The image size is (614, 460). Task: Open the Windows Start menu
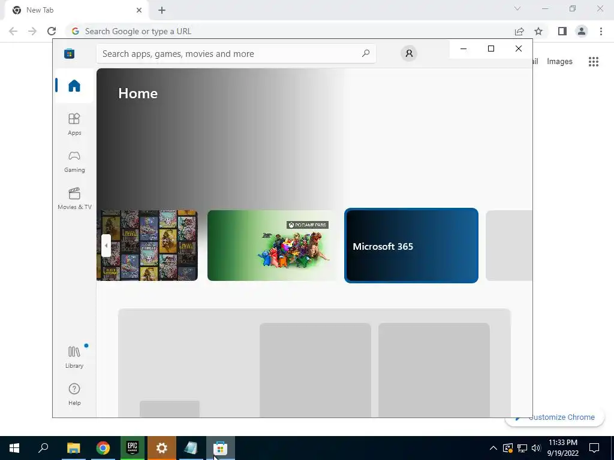point(14,448)
